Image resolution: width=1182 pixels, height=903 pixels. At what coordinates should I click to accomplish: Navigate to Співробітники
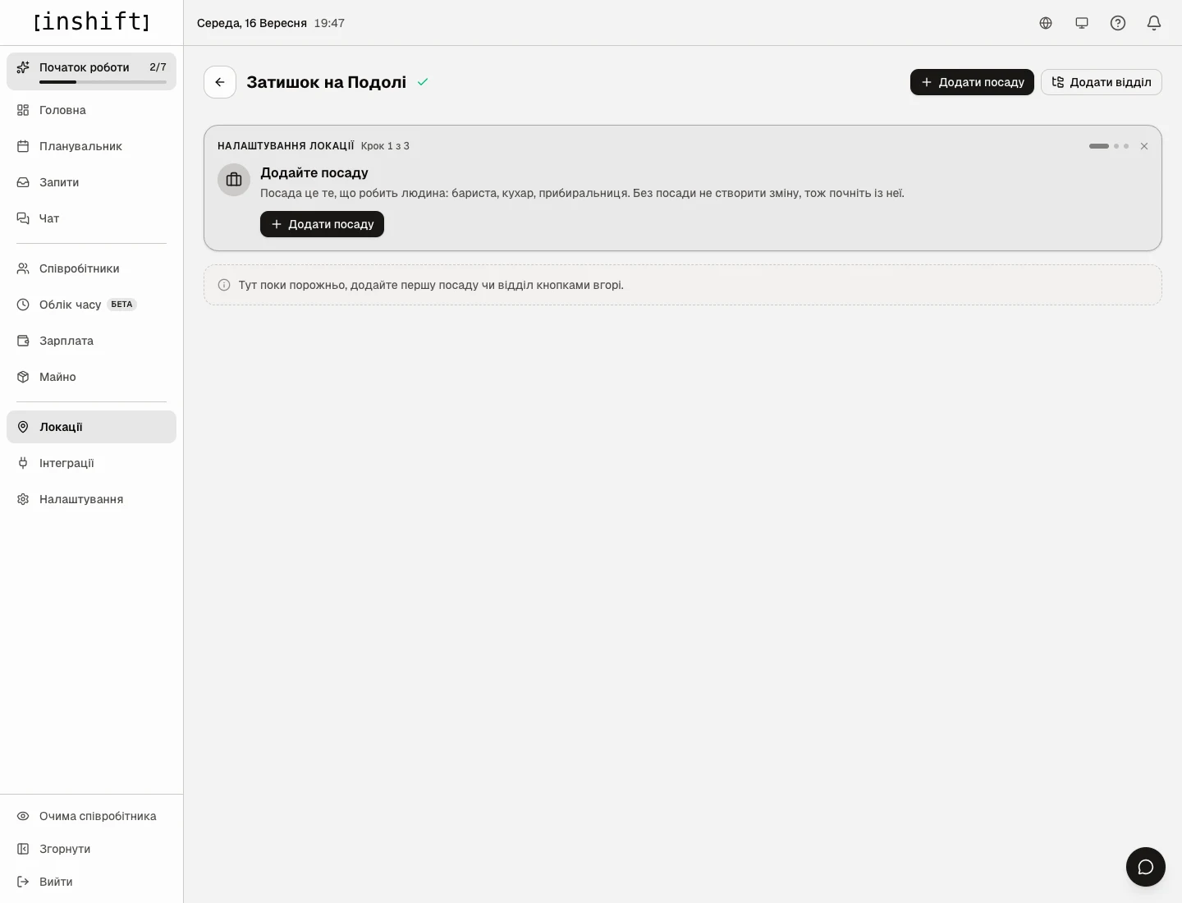[x=91, y=268]
